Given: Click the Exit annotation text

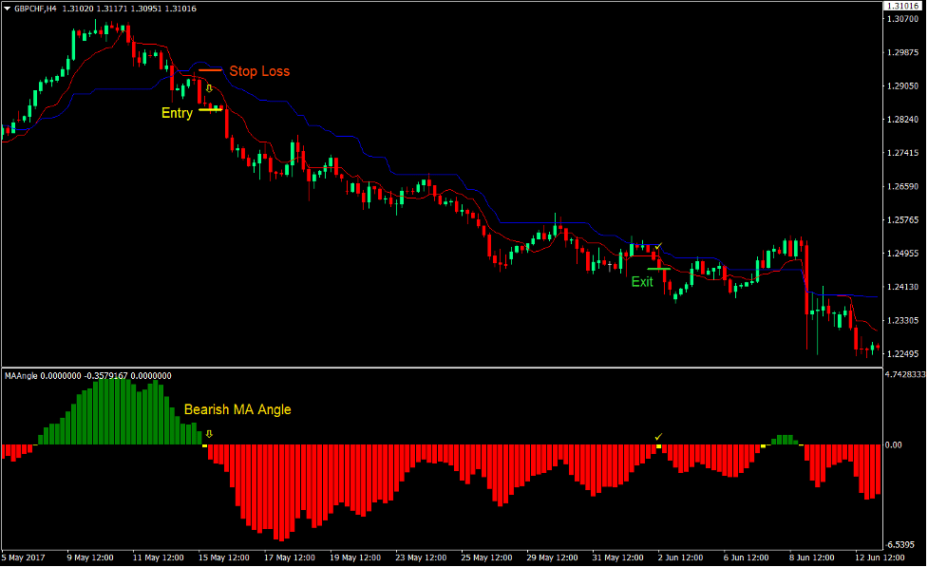Looking at the screenshot, I should (642, 281).
